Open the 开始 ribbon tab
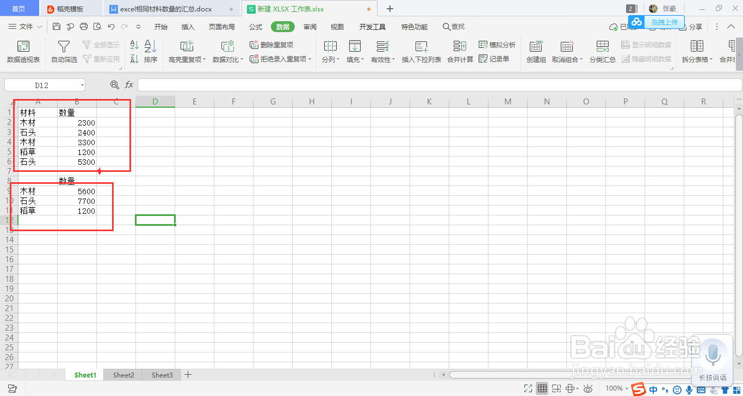This screenshot has height=396, width=743. pos(161,27)
